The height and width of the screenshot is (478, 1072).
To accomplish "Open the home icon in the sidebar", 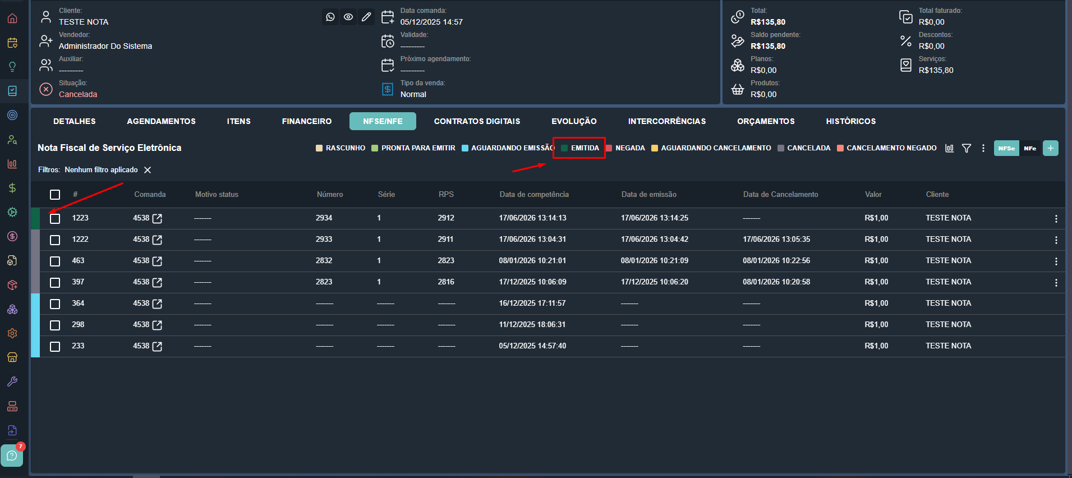I will (x=12, y=19).
